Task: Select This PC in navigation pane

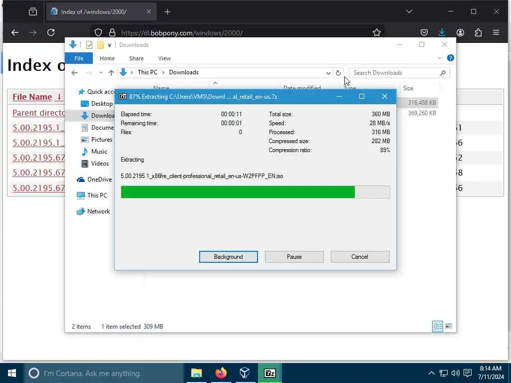Action: (92, 195)
